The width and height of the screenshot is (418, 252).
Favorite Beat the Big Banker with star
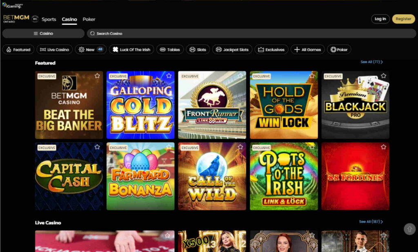point(97,76)
